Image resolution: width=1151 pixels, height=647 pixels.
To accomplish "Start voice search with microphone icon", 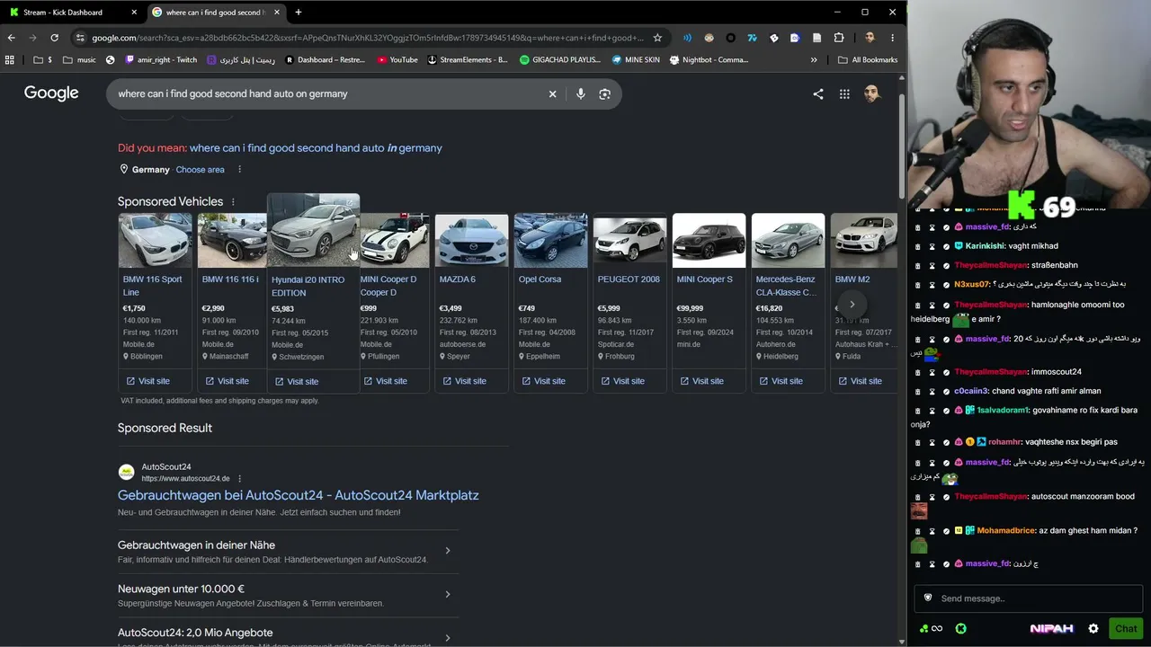I will click(581, 93).
